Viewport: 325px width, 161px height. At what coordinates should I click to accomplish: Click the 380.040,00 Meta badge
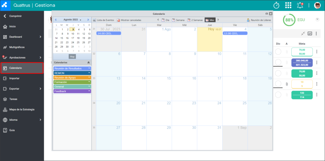pos(302,62)
